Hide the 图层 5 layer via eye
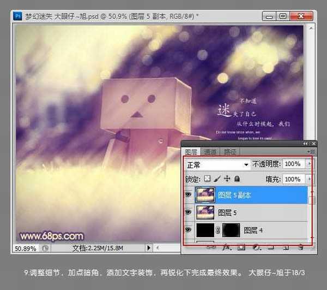The image size is (327, 290). 188,212
